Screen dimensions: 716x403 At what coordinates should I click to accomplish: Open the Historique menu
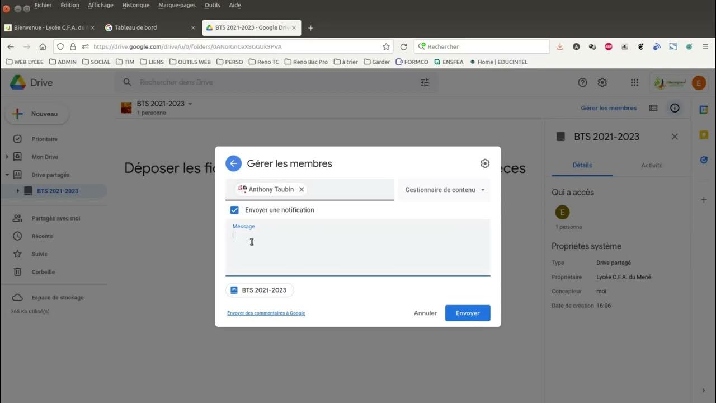pos(136,5)
